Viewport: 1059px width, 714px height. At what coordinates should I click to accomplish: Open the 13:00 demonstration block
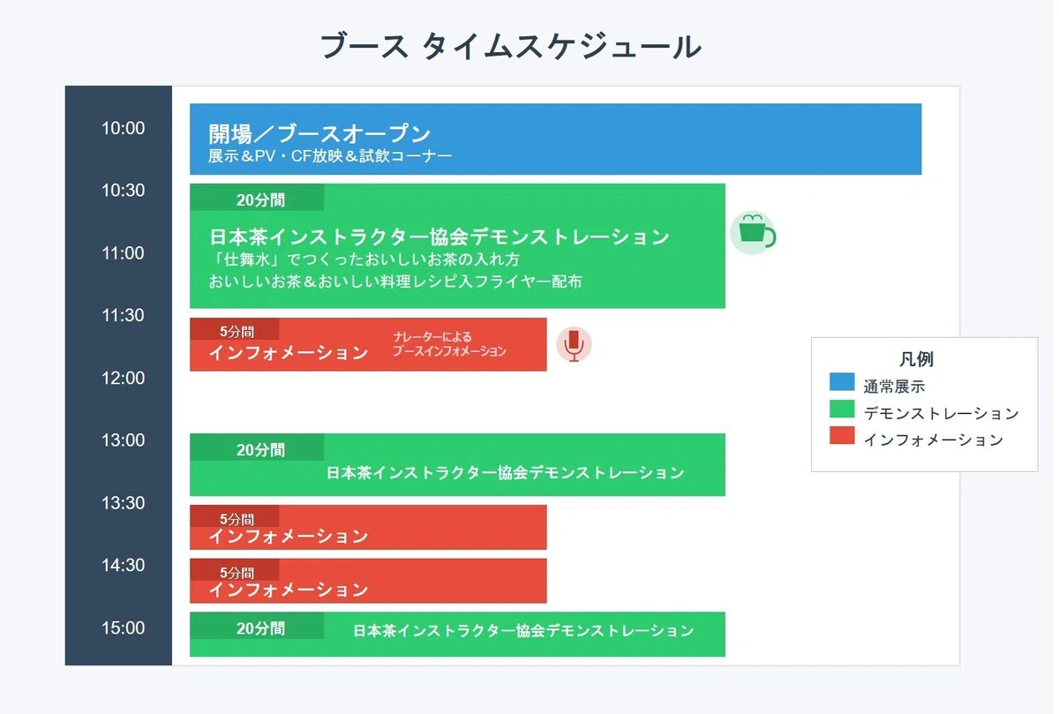point(457,464)
